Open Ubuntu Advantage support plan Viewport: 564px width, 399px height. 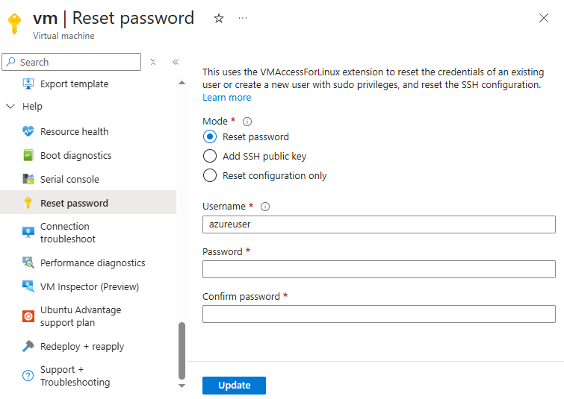81,316
